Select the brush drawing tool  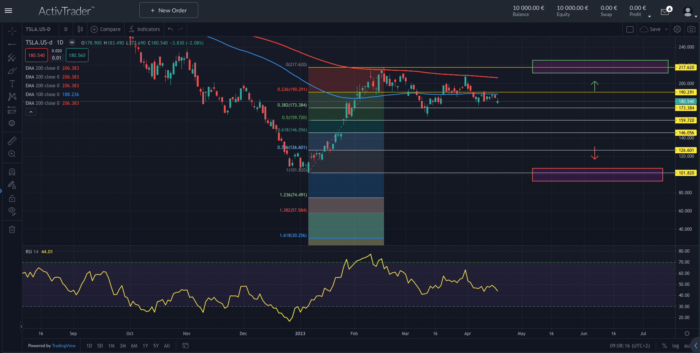12,70
